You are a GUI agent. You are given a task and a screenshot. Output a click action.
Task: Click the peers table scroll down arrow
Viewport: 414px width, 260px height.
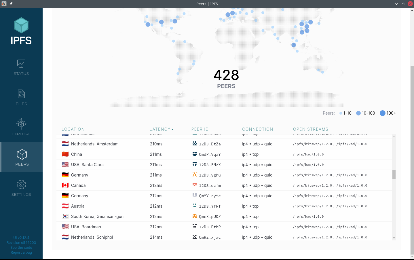(394, 238)
